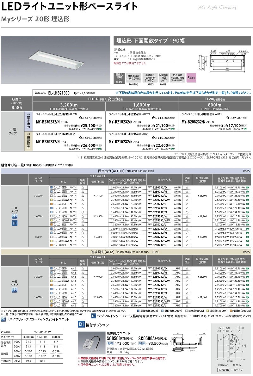This screenshot has width=253, height=376.
Task: Click the AC100~242V rated voltage value
Action: coord(42,332)
